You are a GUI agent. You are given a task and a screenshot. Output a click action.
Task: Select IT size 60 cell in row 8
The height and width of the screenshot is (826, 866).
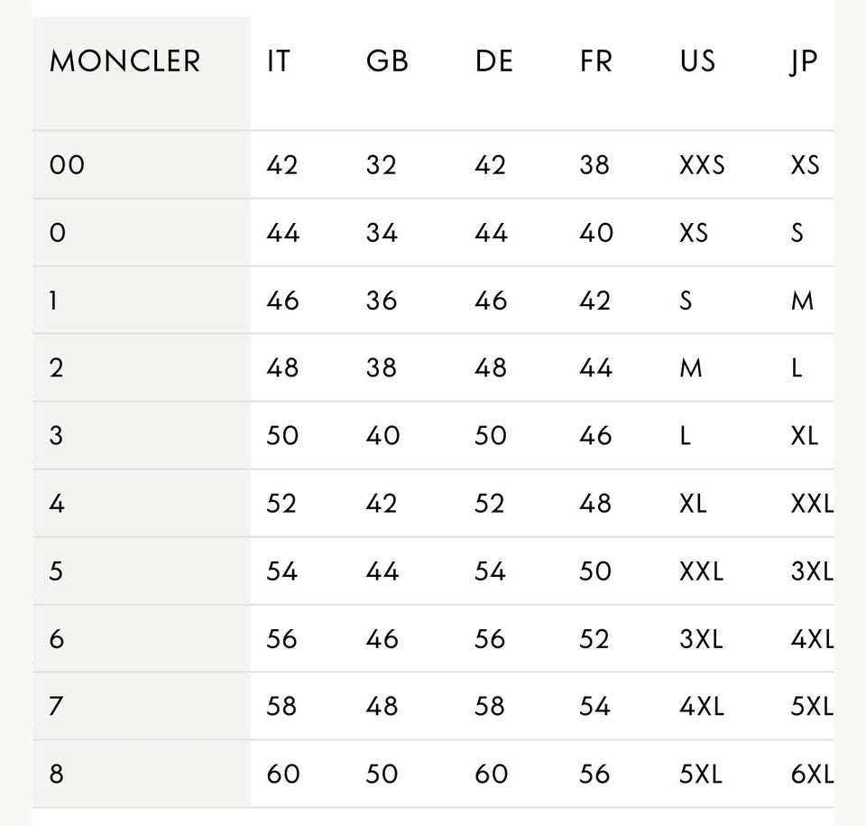click(x=282, y=774)
